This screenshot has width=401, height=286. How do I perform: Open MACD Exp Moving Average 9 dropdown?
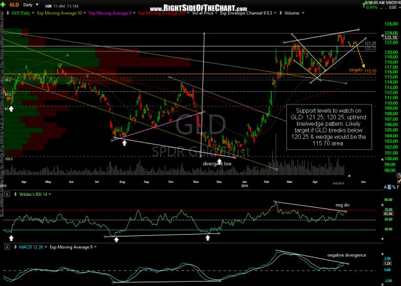[x=95, y=247]
